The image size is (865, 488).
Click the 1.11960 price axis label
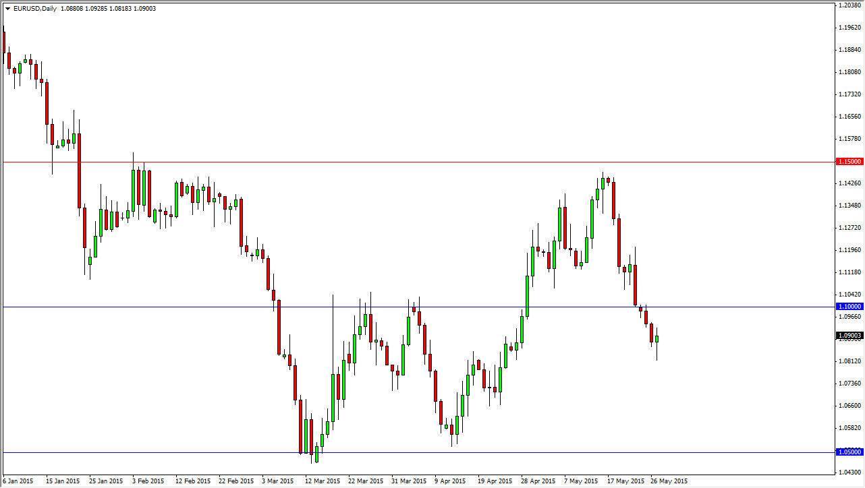[849, 250]
